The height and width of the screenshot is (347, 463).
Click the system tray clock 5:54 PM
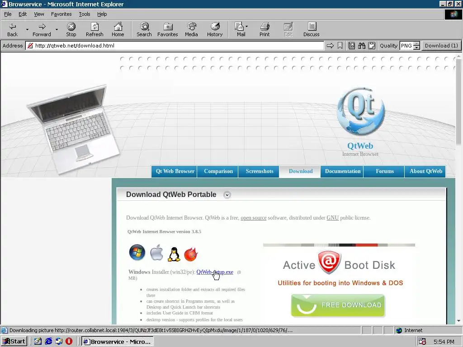point(444,342)
